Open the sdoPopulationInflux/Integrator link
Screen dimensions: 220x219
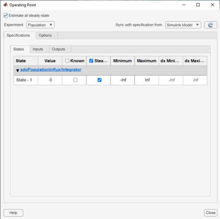click(51, 70)
